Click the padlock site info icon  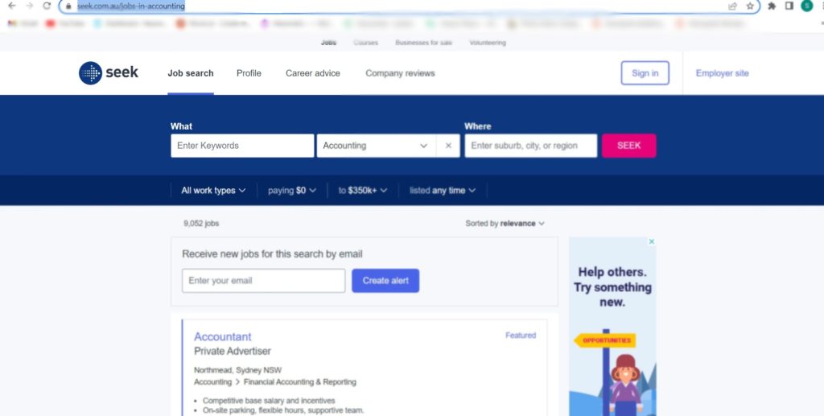(x=68, y=6)
